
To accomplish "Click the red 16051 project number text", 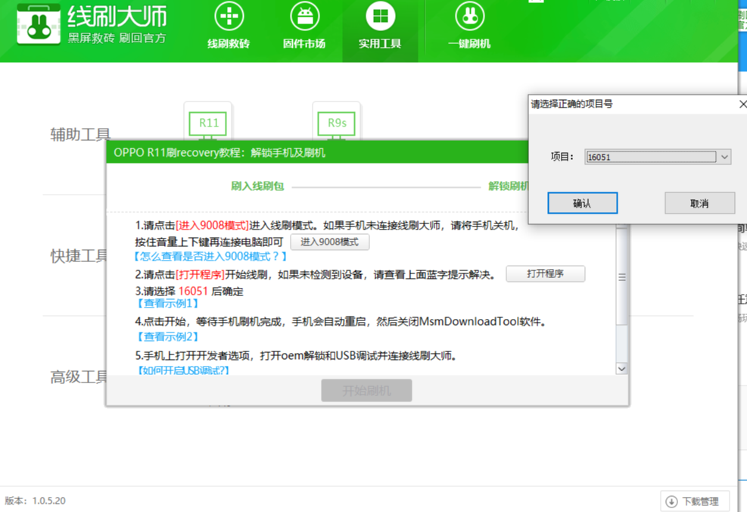I will (x=193, y=291).
